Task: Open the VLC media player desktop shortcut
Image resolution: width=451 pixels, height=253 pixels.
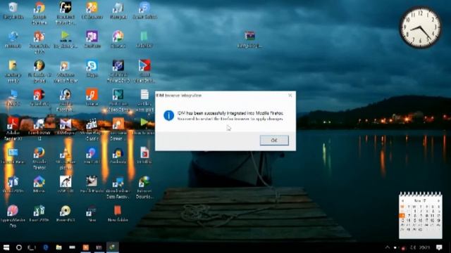Action: tap(66, 158)
